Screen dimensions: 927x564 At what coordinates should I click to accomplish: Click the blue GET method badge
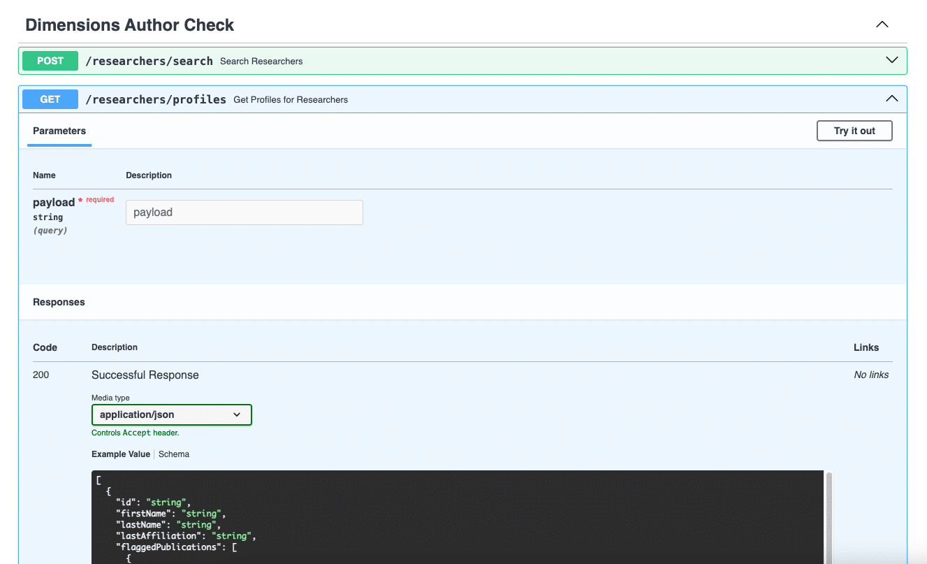pos(50,99)
